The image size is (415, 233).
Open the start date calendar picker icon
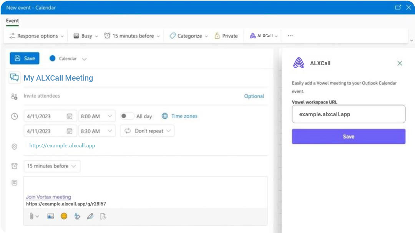point(70,116)
